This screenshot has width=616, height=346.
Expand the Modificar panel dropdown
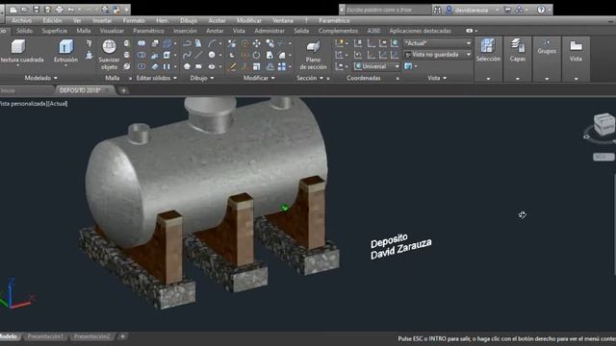pyautogui.click(x=273, y=78)
